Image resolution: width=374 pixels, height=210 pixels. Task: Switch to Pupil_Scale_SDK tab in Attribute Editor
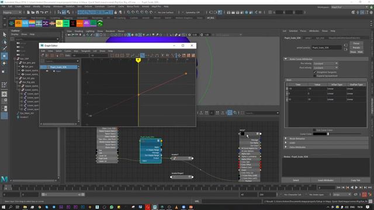pos(292,38)
